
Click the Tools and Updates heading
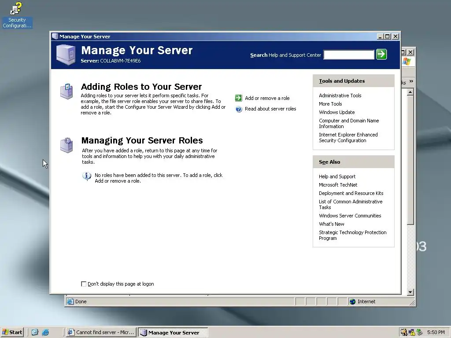(342, 81)
